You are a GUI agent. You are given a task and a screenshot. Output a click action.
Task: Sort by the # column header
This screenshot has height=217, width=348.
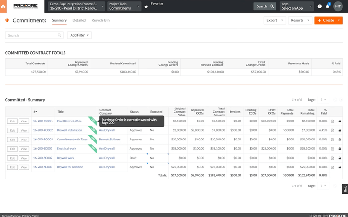tap(35, 112)
